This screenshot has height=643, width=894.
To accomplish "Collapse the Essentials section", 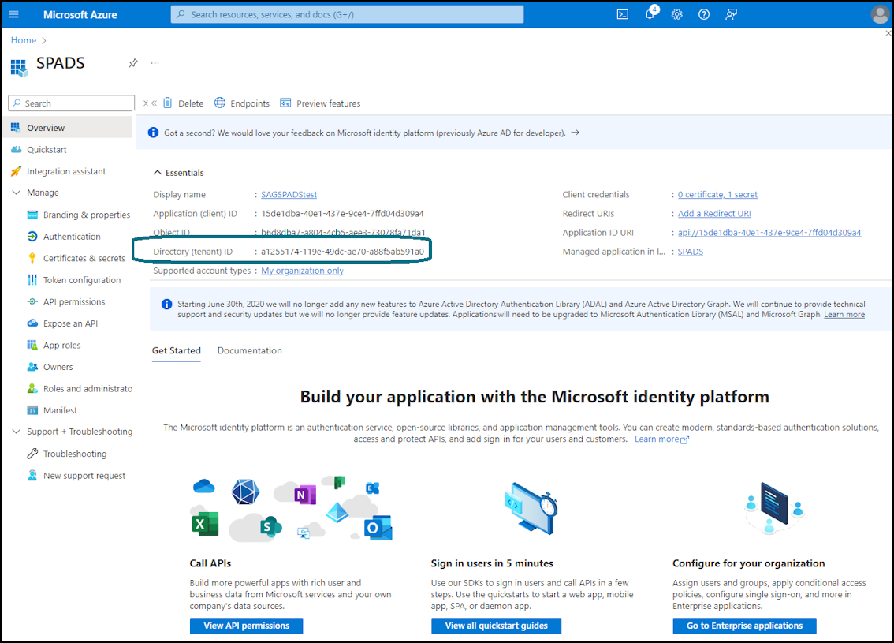I will pyautogui.click(x=158, y=172).
